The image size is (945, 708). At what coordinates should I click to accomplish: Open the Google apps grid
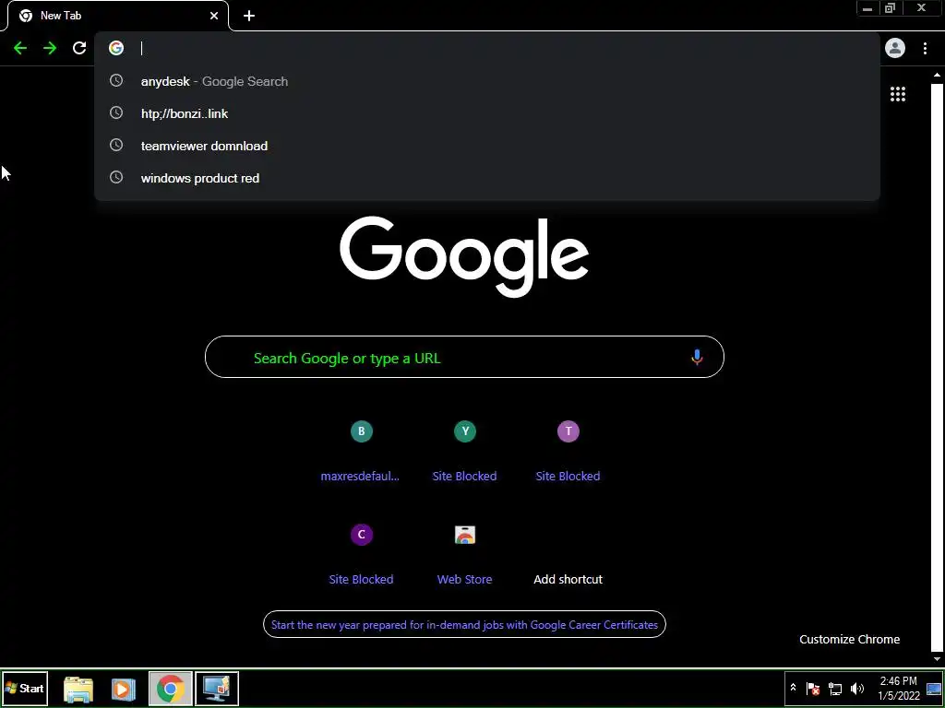pyautogui.click(x=898, y=94)
